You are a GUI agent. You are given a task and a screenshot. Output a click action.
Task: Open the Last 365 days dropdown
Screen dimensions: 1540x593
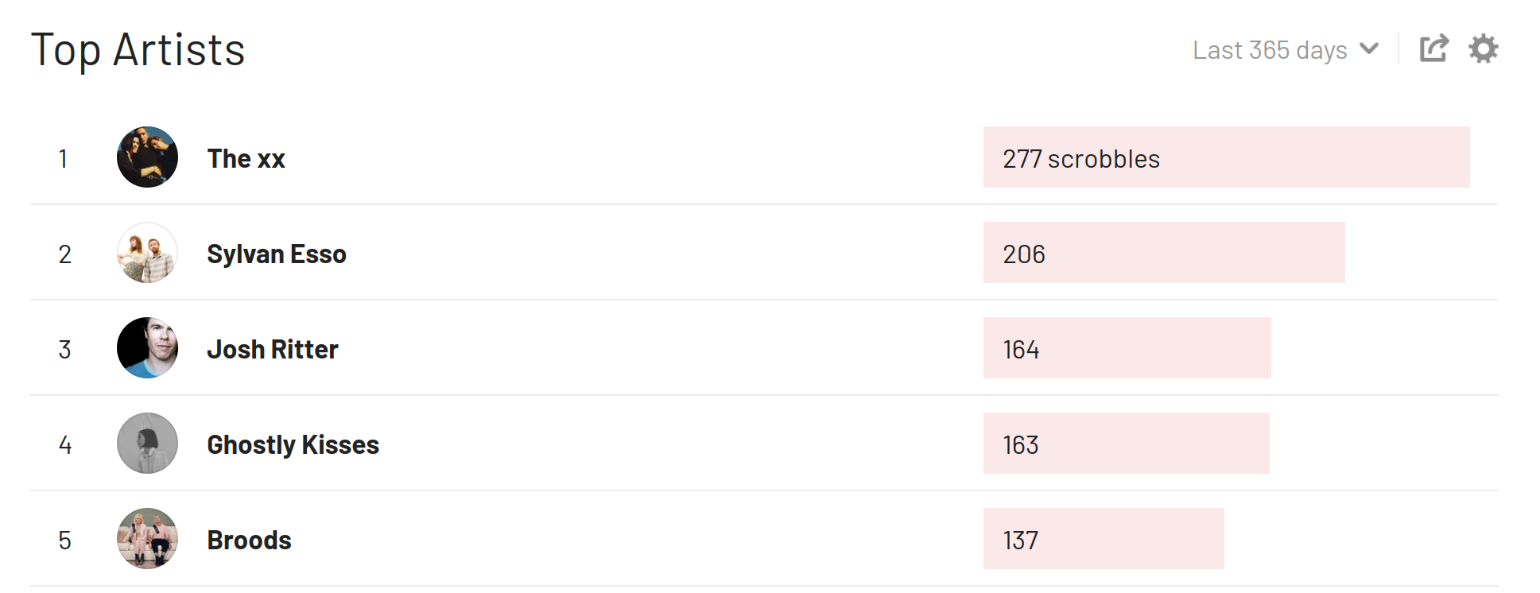tap(1286, 50)
